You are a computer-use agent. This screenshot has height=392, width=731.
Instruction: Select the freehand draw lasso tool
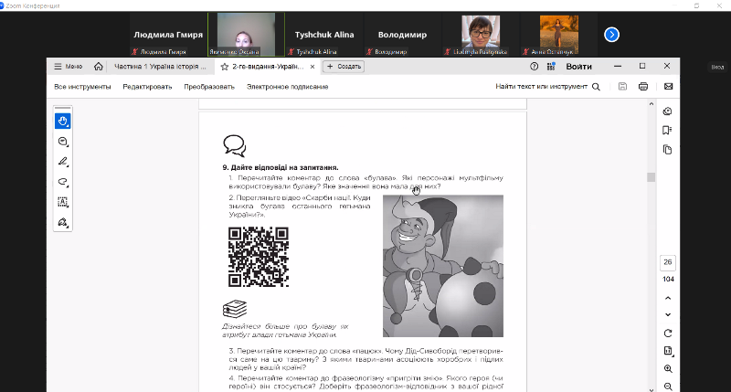(x=63, y=182)
